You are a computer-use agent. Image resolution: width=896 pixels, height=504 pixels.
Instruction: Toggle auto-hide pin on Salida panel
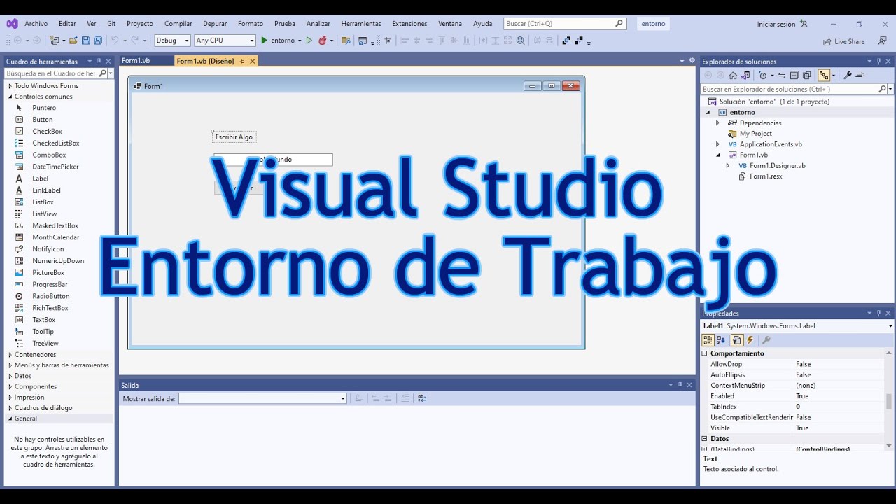[680, 385]
